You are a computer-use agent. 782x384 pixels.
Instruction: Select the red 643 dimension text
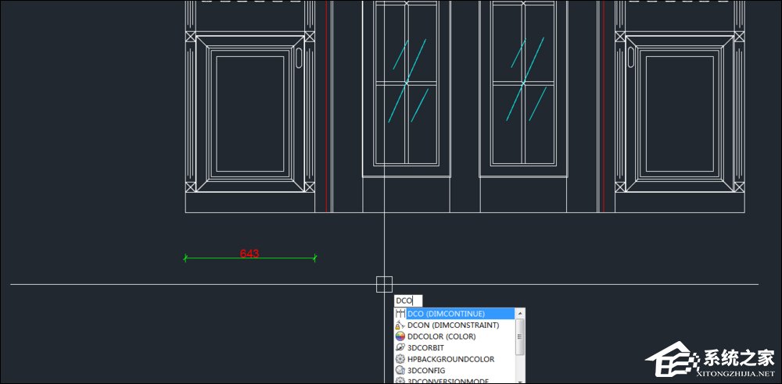pos(249,254)
